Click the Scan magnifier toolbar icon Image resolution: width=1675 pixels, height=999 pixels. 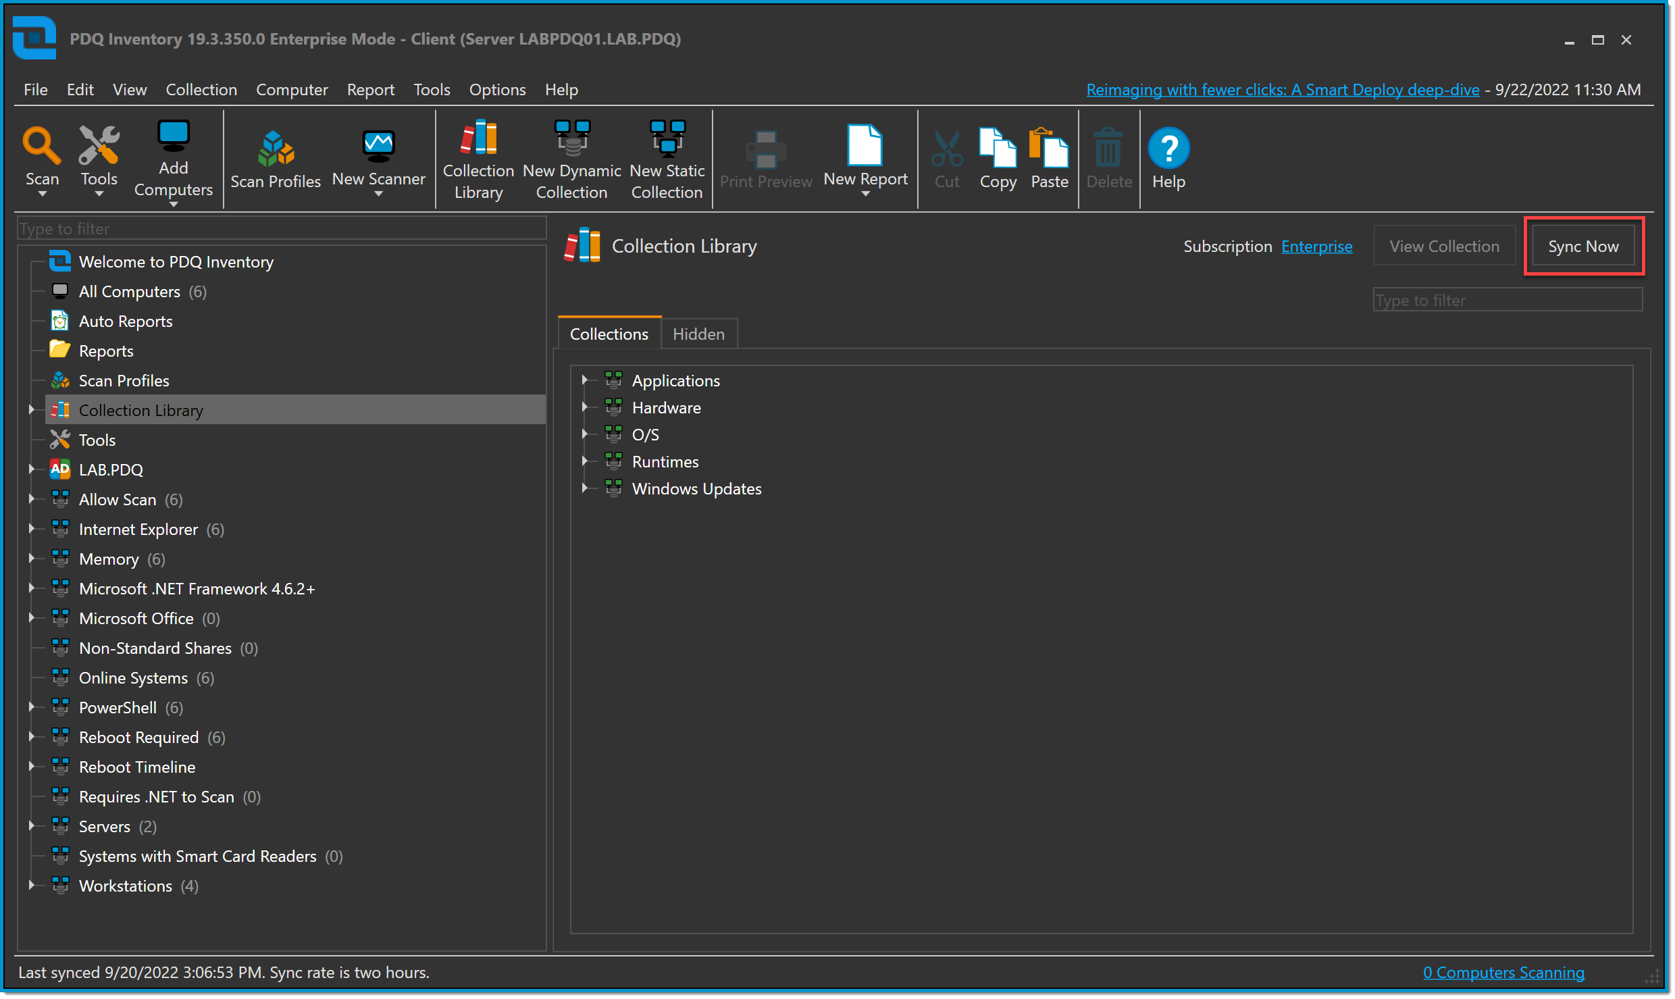point(42,146)
